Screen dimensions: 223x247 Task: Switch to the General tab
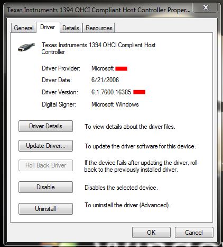tap(24, 28)
